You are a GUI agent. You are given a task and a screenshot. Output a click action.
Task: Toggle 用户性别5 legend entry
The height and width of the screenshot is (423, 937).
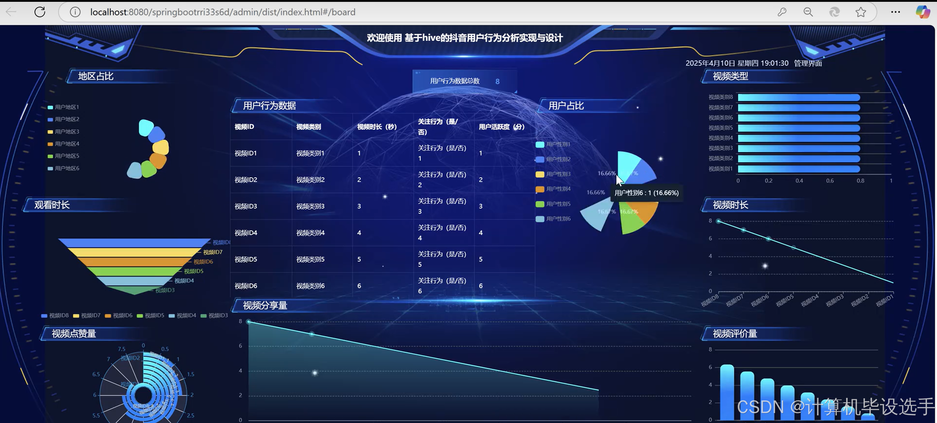(x=553, y=204)
